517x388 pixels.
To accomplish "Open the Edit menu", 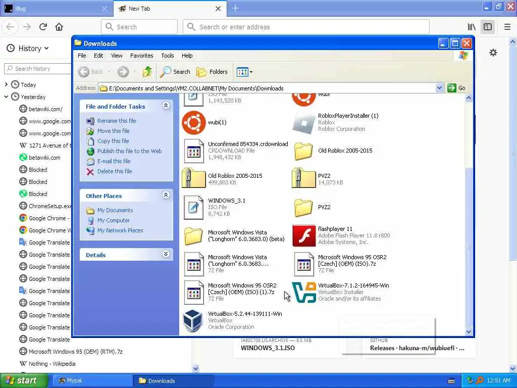I will pyautogui.click(x=98, y=56).
